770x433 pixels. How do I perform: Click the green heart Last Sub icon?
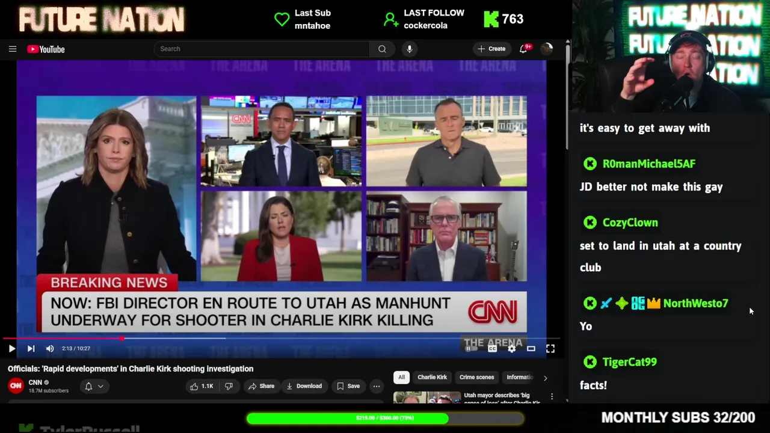(282, 19)
